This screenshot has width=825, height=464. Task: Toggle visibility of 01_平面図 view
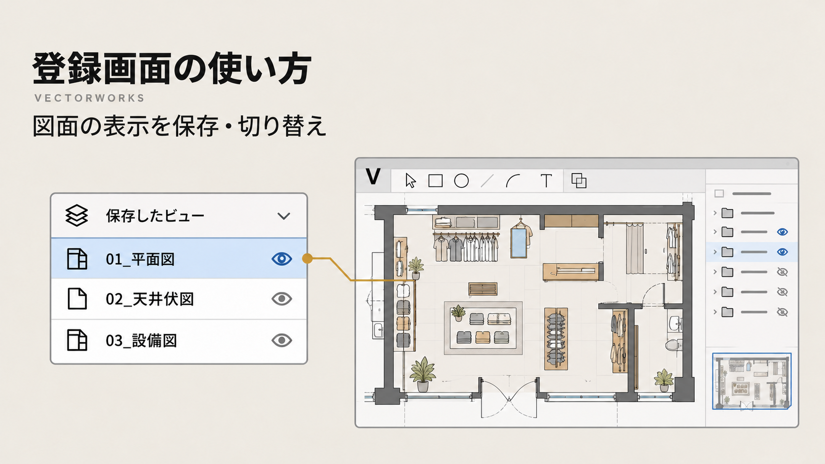coord(282,259)
